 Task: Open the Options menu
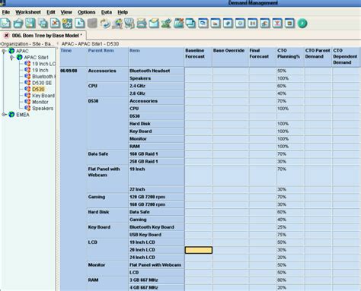[86, 12]
